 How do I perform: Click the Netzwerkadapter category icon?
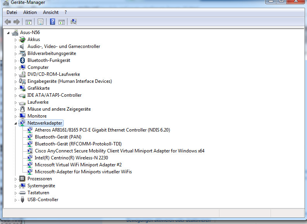coord(22,123)
